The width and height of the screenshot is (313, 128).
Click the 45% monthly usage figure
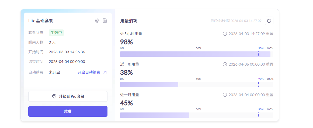[126, 103]
